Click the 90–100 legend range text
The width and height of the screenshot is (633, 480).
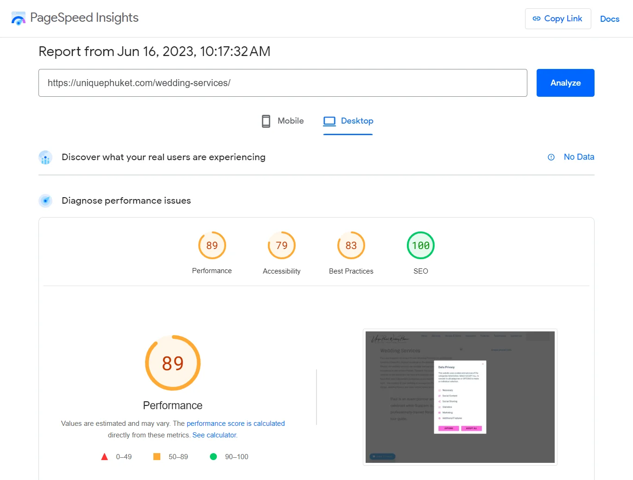click(237, 457)
